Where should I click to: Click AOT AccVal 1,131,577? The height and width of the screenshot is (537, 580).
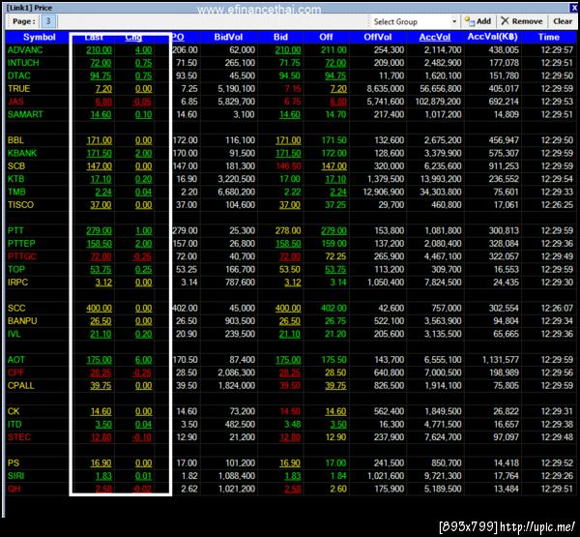(x=500, y=360)
